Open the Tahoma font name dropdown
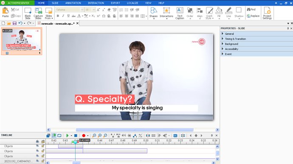293x164 pixels. [82, 10]
